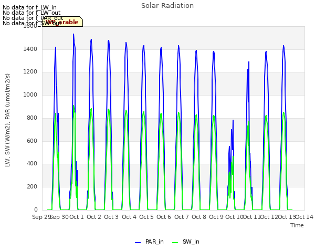The height and width of the screenshot is (252, 336).
Task: Click the Oct 1 x-axis tick label
Action: click(x=77, y=217)
